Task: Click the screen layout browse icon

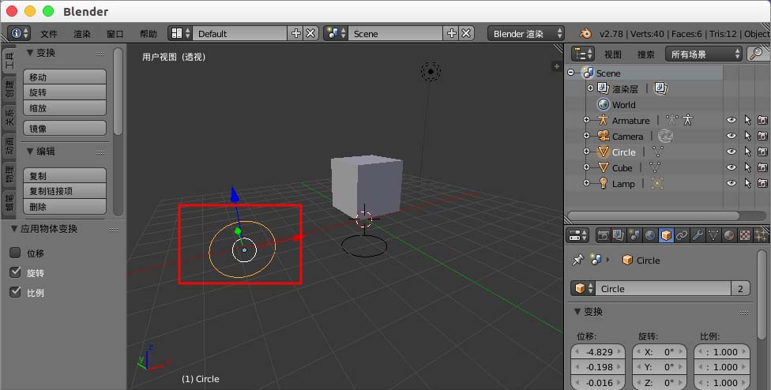Action: tap(180, 33)
